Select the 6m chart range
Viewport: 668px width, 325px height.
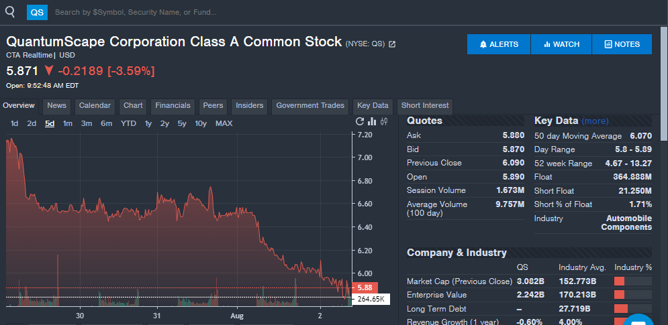point(107,123)
